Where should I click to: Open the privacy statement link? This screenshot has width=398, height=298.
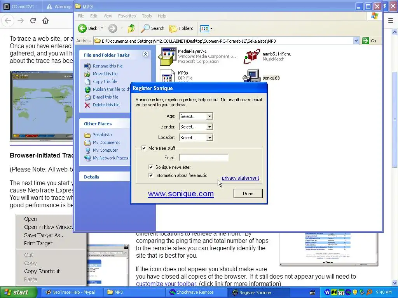click(x=240, y=178)
